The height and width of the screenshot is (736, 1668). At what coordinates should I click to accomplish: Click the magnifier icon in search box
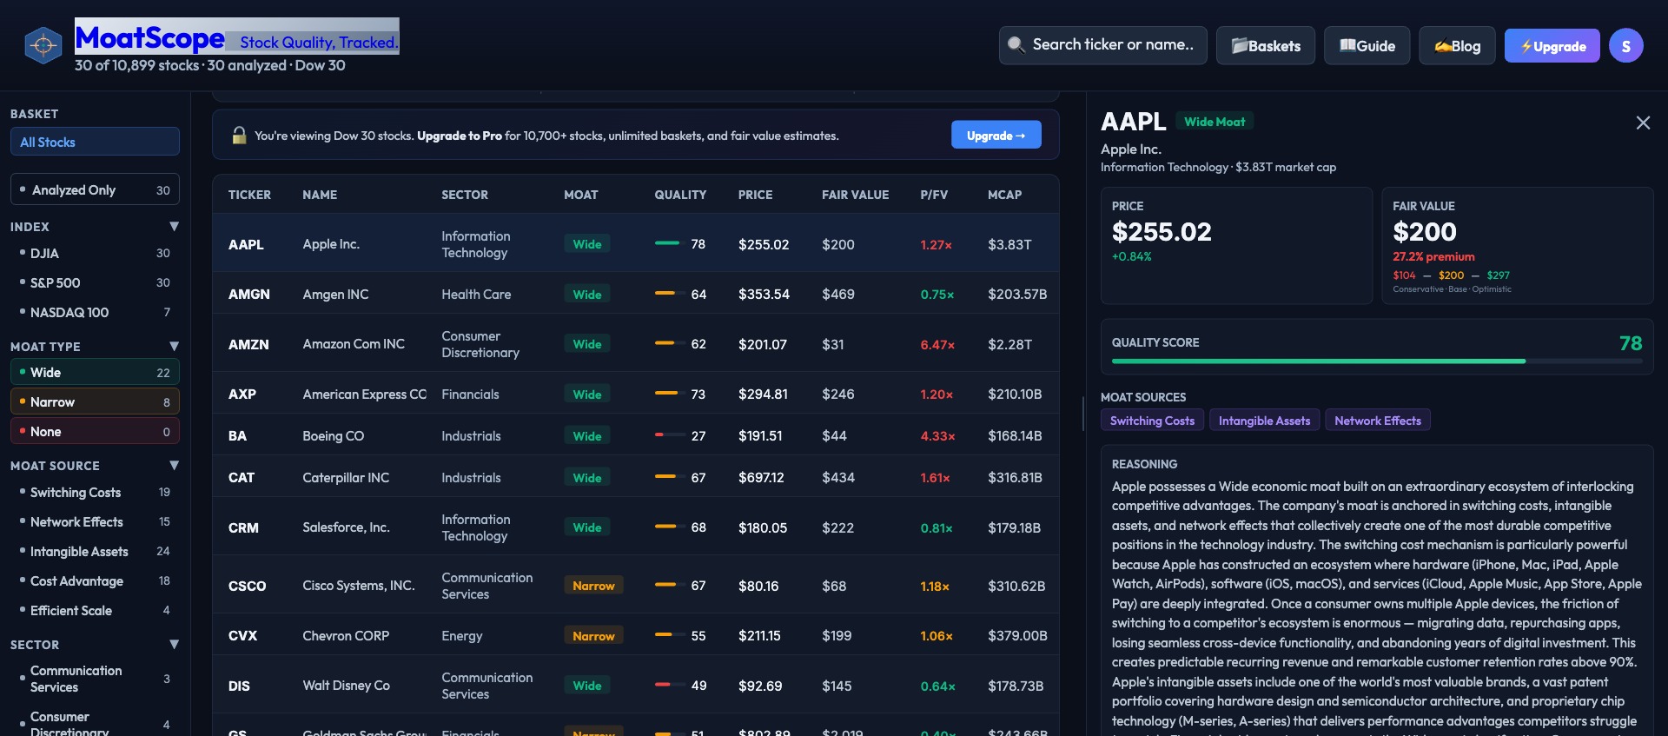tap(1015, 44)
